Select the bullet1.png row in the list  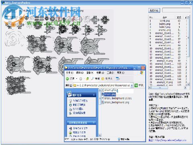pos(167,24)
